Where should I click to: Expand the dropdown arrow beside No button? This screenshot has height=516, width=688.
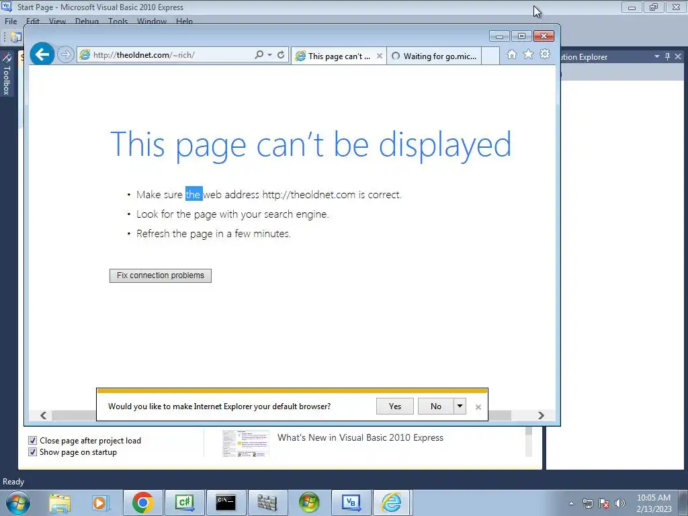point(460,406)
